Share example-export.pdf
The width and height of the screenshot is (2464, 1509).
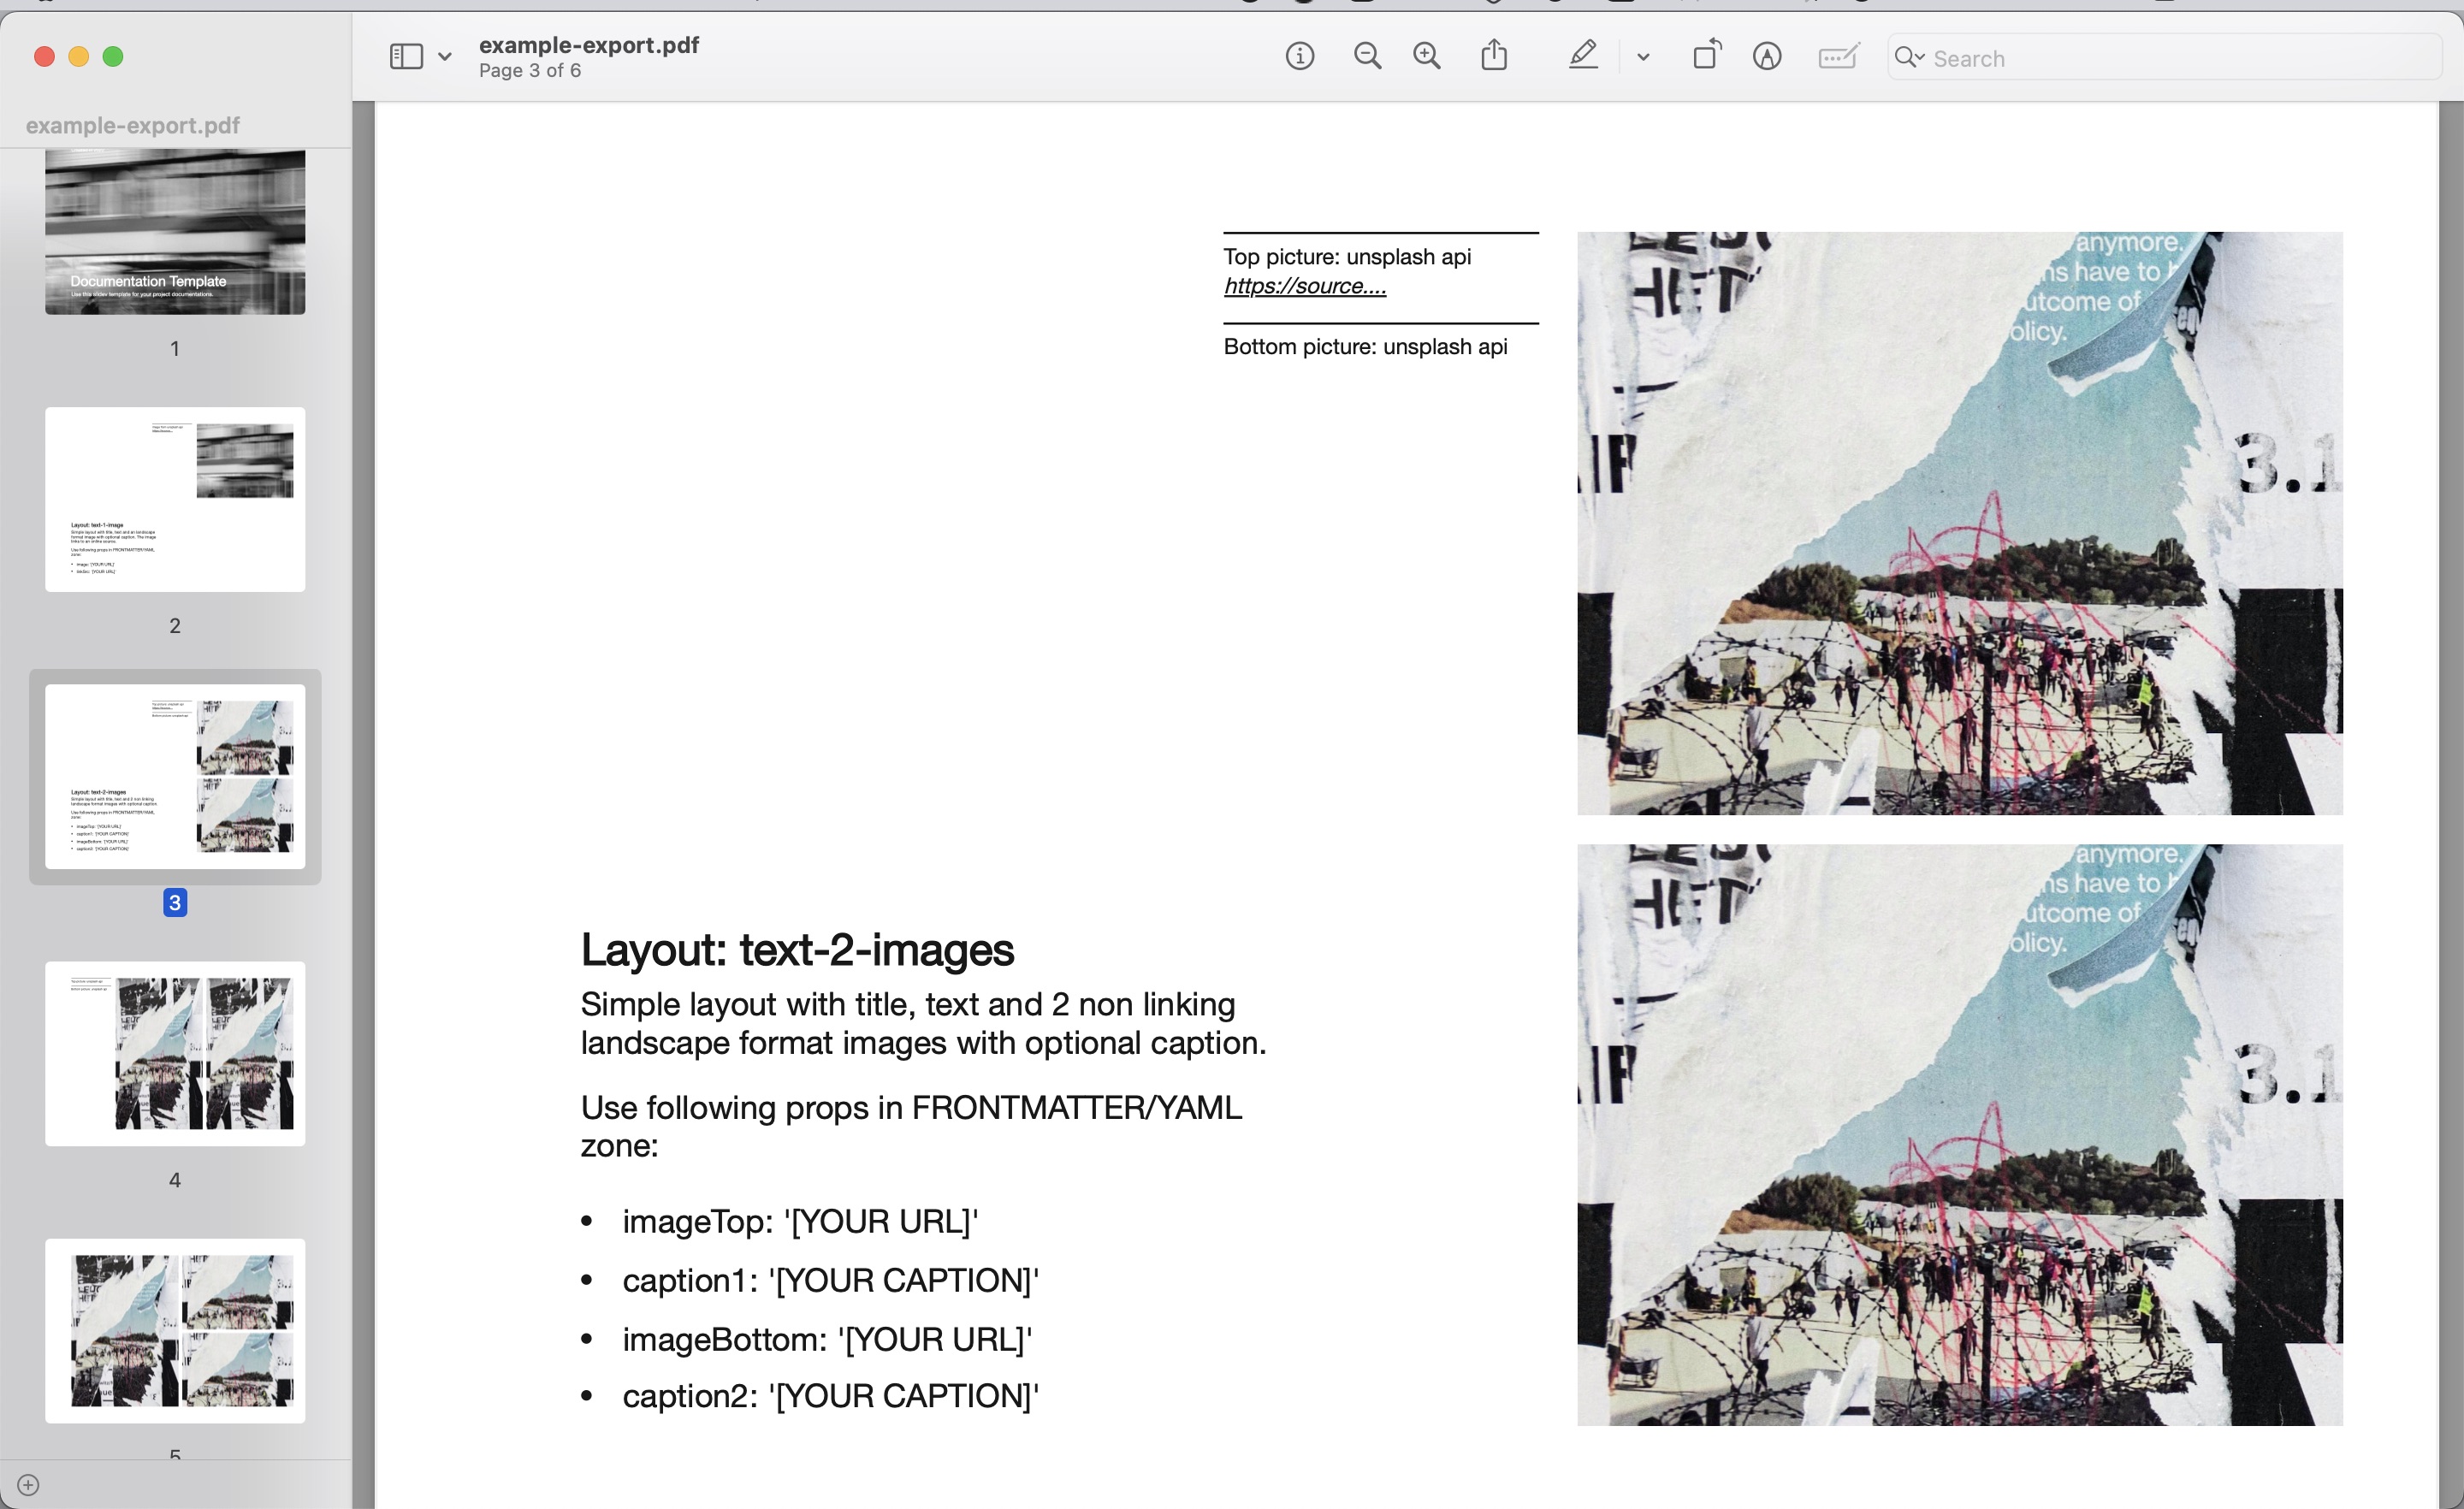point(1494,55)
